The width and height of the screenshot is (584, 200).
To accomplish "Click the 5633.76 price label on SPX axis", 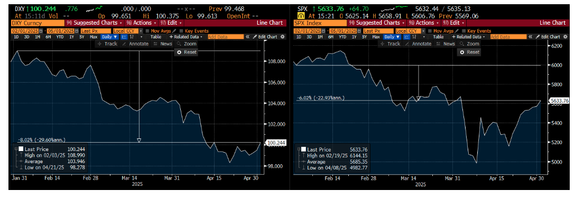I will coord(559,100).
